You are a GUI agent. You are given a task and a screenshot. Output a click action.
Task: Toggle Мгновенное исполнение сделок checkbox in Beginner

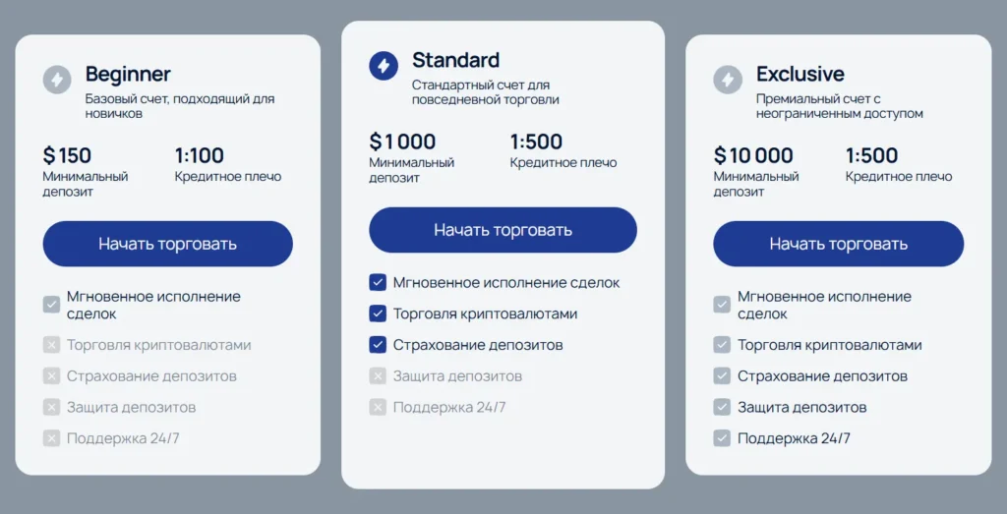[x=51, y=305]
